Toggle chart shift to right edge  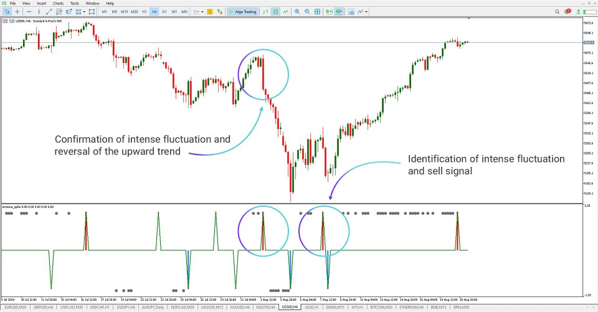[x=339, y=12]
